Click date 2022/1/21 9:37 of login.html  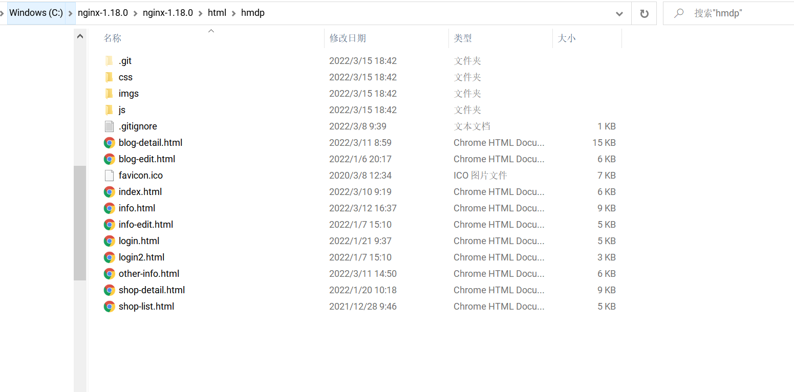360,241
